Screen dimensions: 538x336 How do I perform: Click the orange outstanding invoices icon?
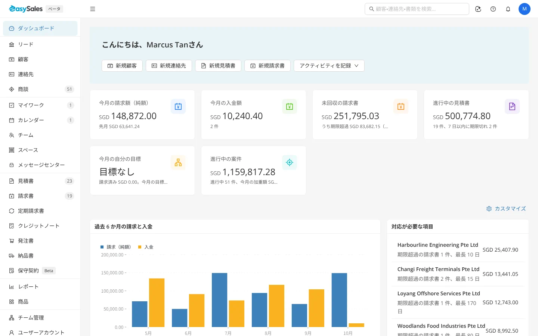(401, 106)
